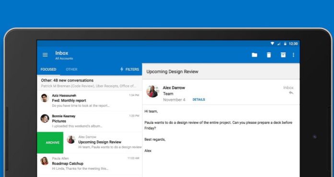Image resolution: width=334 pixels, height=177 pixels.
Task: Tap the battery status icon
Action: pos(285,44)
